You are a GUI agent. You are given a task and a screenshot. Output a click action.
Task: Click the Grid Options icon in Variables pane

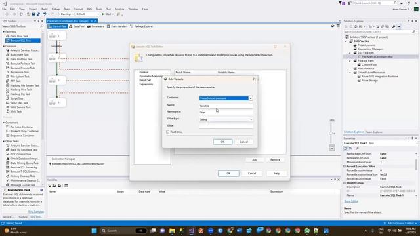tap(66, 186)
